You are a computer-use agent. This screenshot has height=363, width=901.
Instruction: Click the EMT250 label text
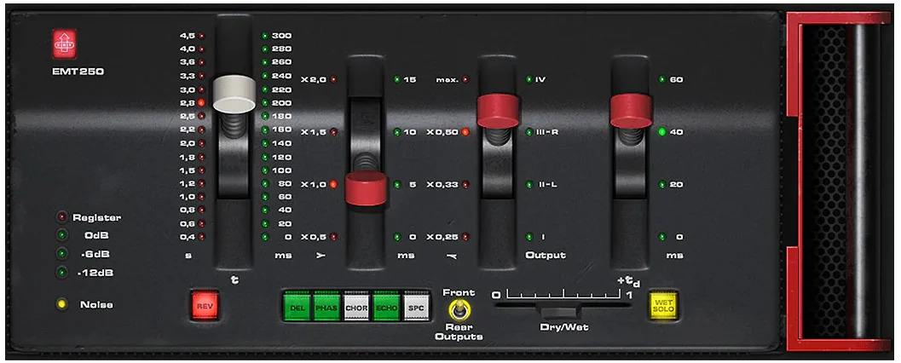[x=78, y=72]
